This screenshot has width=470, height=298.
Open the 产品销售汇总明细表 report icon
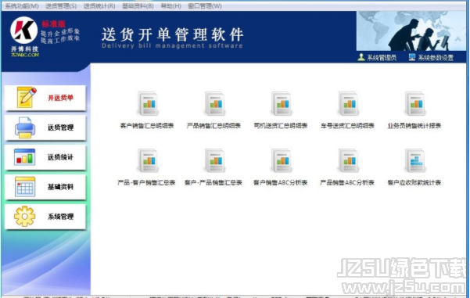point(214,104)
